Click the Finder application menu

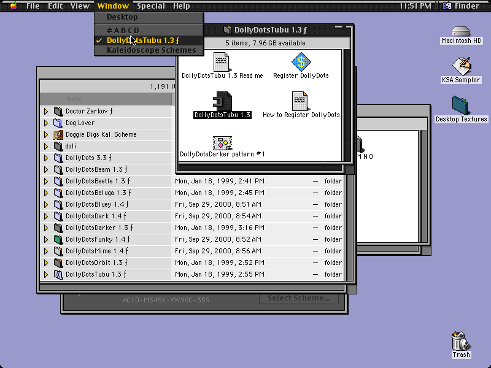[x=462, y=6]
